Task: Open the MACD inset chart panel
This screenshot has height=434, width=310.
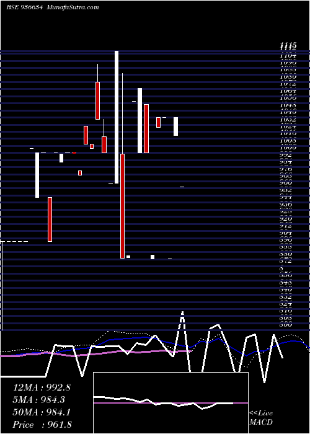Action: (x=170, y=403)
